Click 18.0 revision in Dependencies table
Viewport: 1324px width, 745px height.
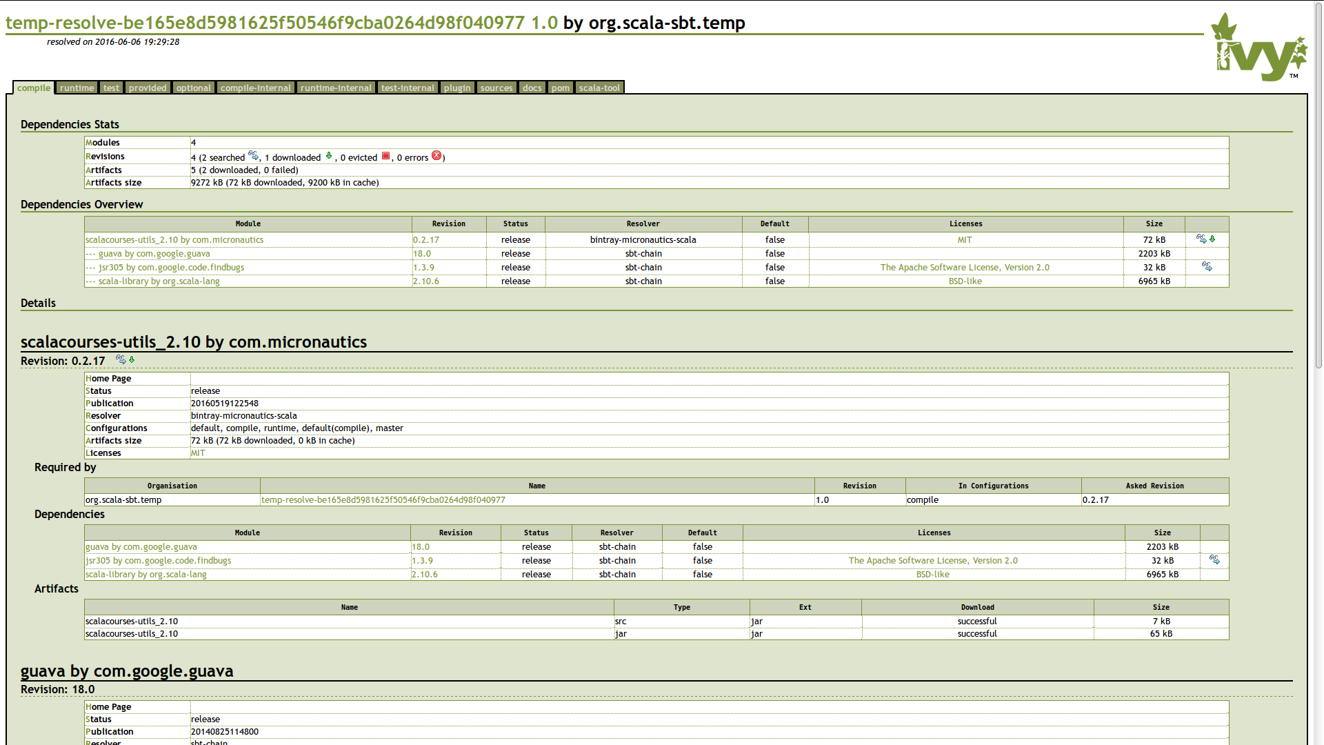pos(421,547)
